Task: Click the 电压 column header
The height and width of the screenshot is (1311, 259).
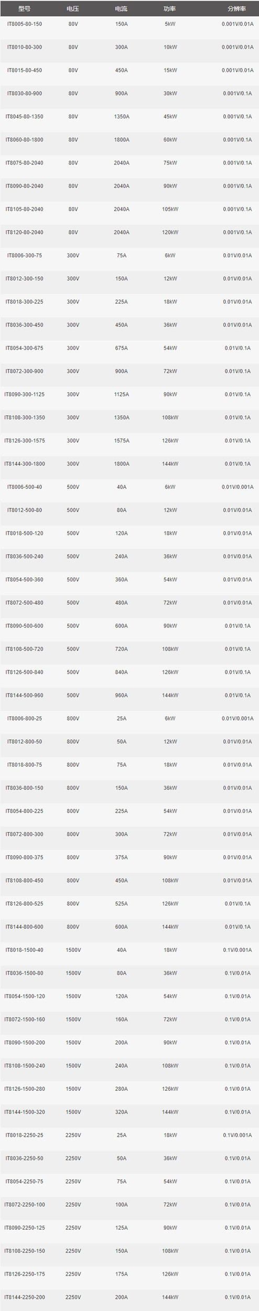Action: [73, 9]
